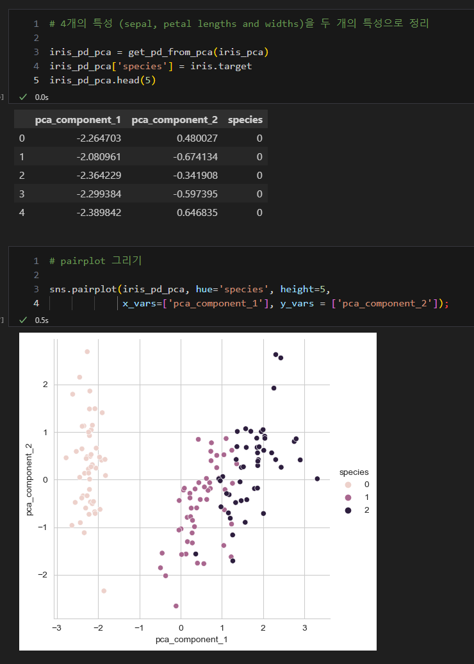Select the cell value -2.364229
The height and width of the screenshot is (664, 474).
tap(99, 176)
